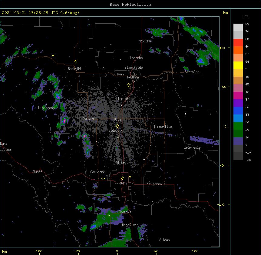Select the RedDeer city label

(133, 77)
